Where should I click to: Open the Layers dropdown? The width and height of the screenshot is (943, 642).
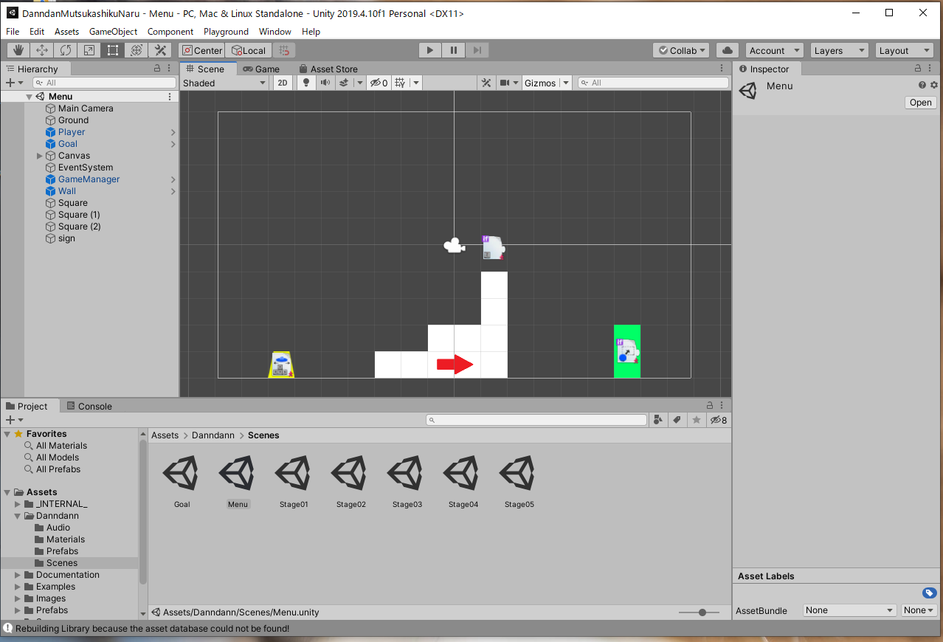pyautogui.click(x=839, y=50)
